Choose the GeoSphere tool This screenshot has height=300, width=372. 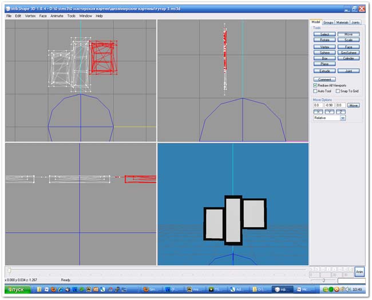click(349, 52)
